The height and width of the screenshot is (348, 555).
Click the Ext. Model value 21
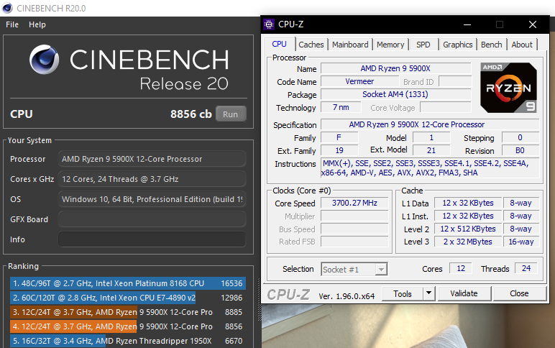click(x=431, y=150)
